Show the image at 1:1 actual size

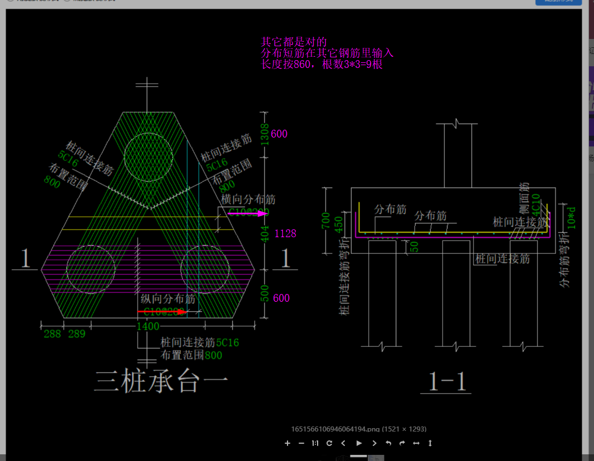[315, 443]
